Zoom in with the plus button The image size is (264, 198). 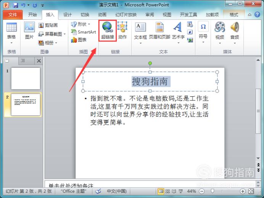(243, 191)
